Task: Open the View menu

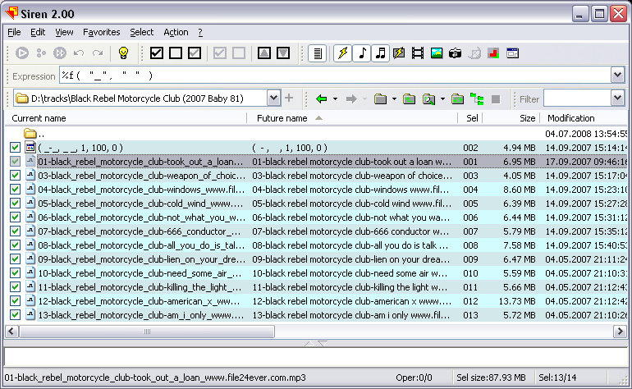Action: [x=64, y=32]
